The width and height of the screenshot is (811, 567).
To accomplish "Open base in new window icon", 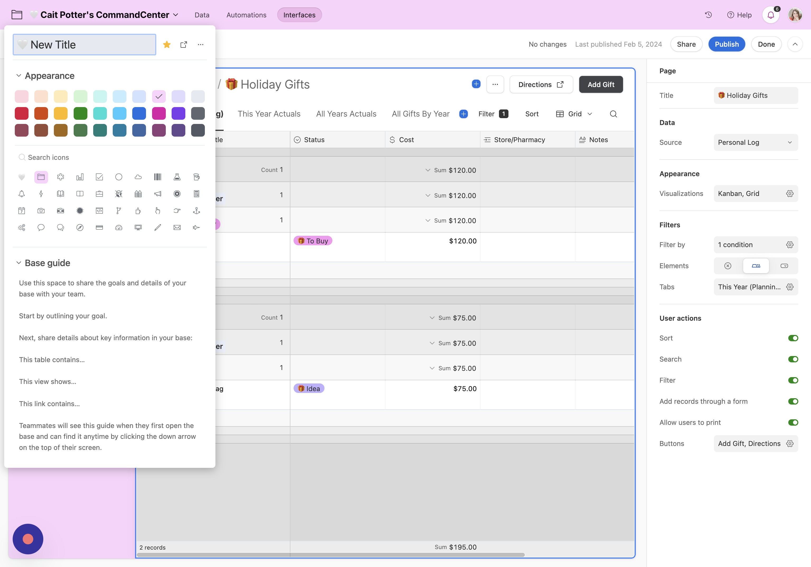I will coord(184,45).
